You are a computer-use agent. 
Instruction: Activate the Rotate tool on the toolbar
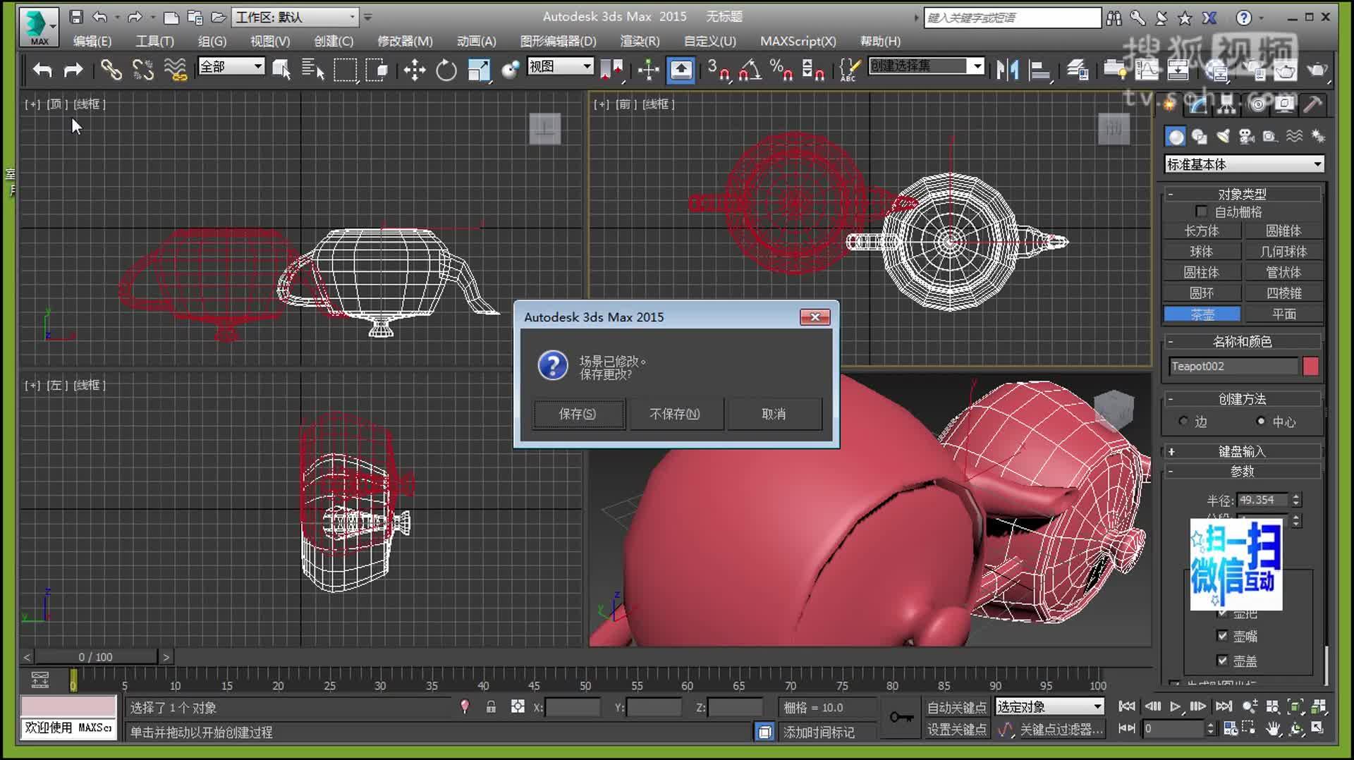pos(445,70)
